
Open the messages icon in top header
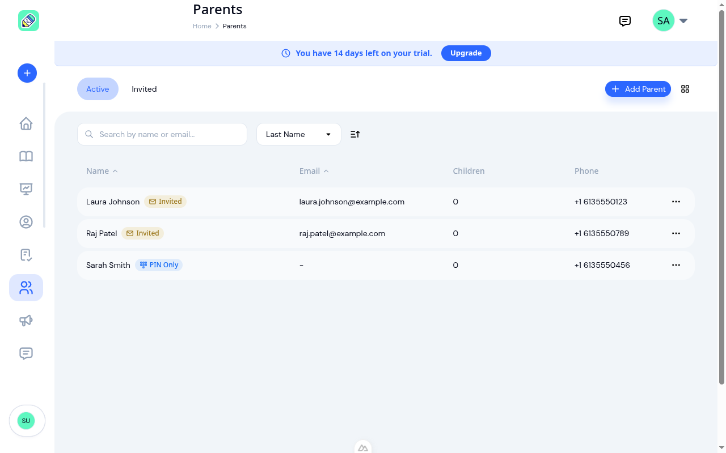625,21
